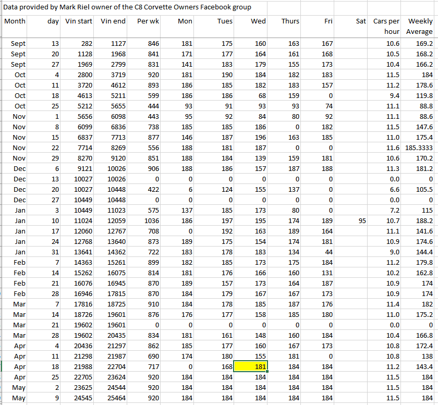
Task: Click the yellow highlighted cell containing 181
Action: pyautogui.click(x=251, y=366)
